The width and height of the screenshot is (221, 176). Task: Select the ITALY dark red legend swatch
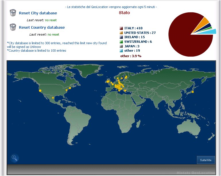(121, 28)
